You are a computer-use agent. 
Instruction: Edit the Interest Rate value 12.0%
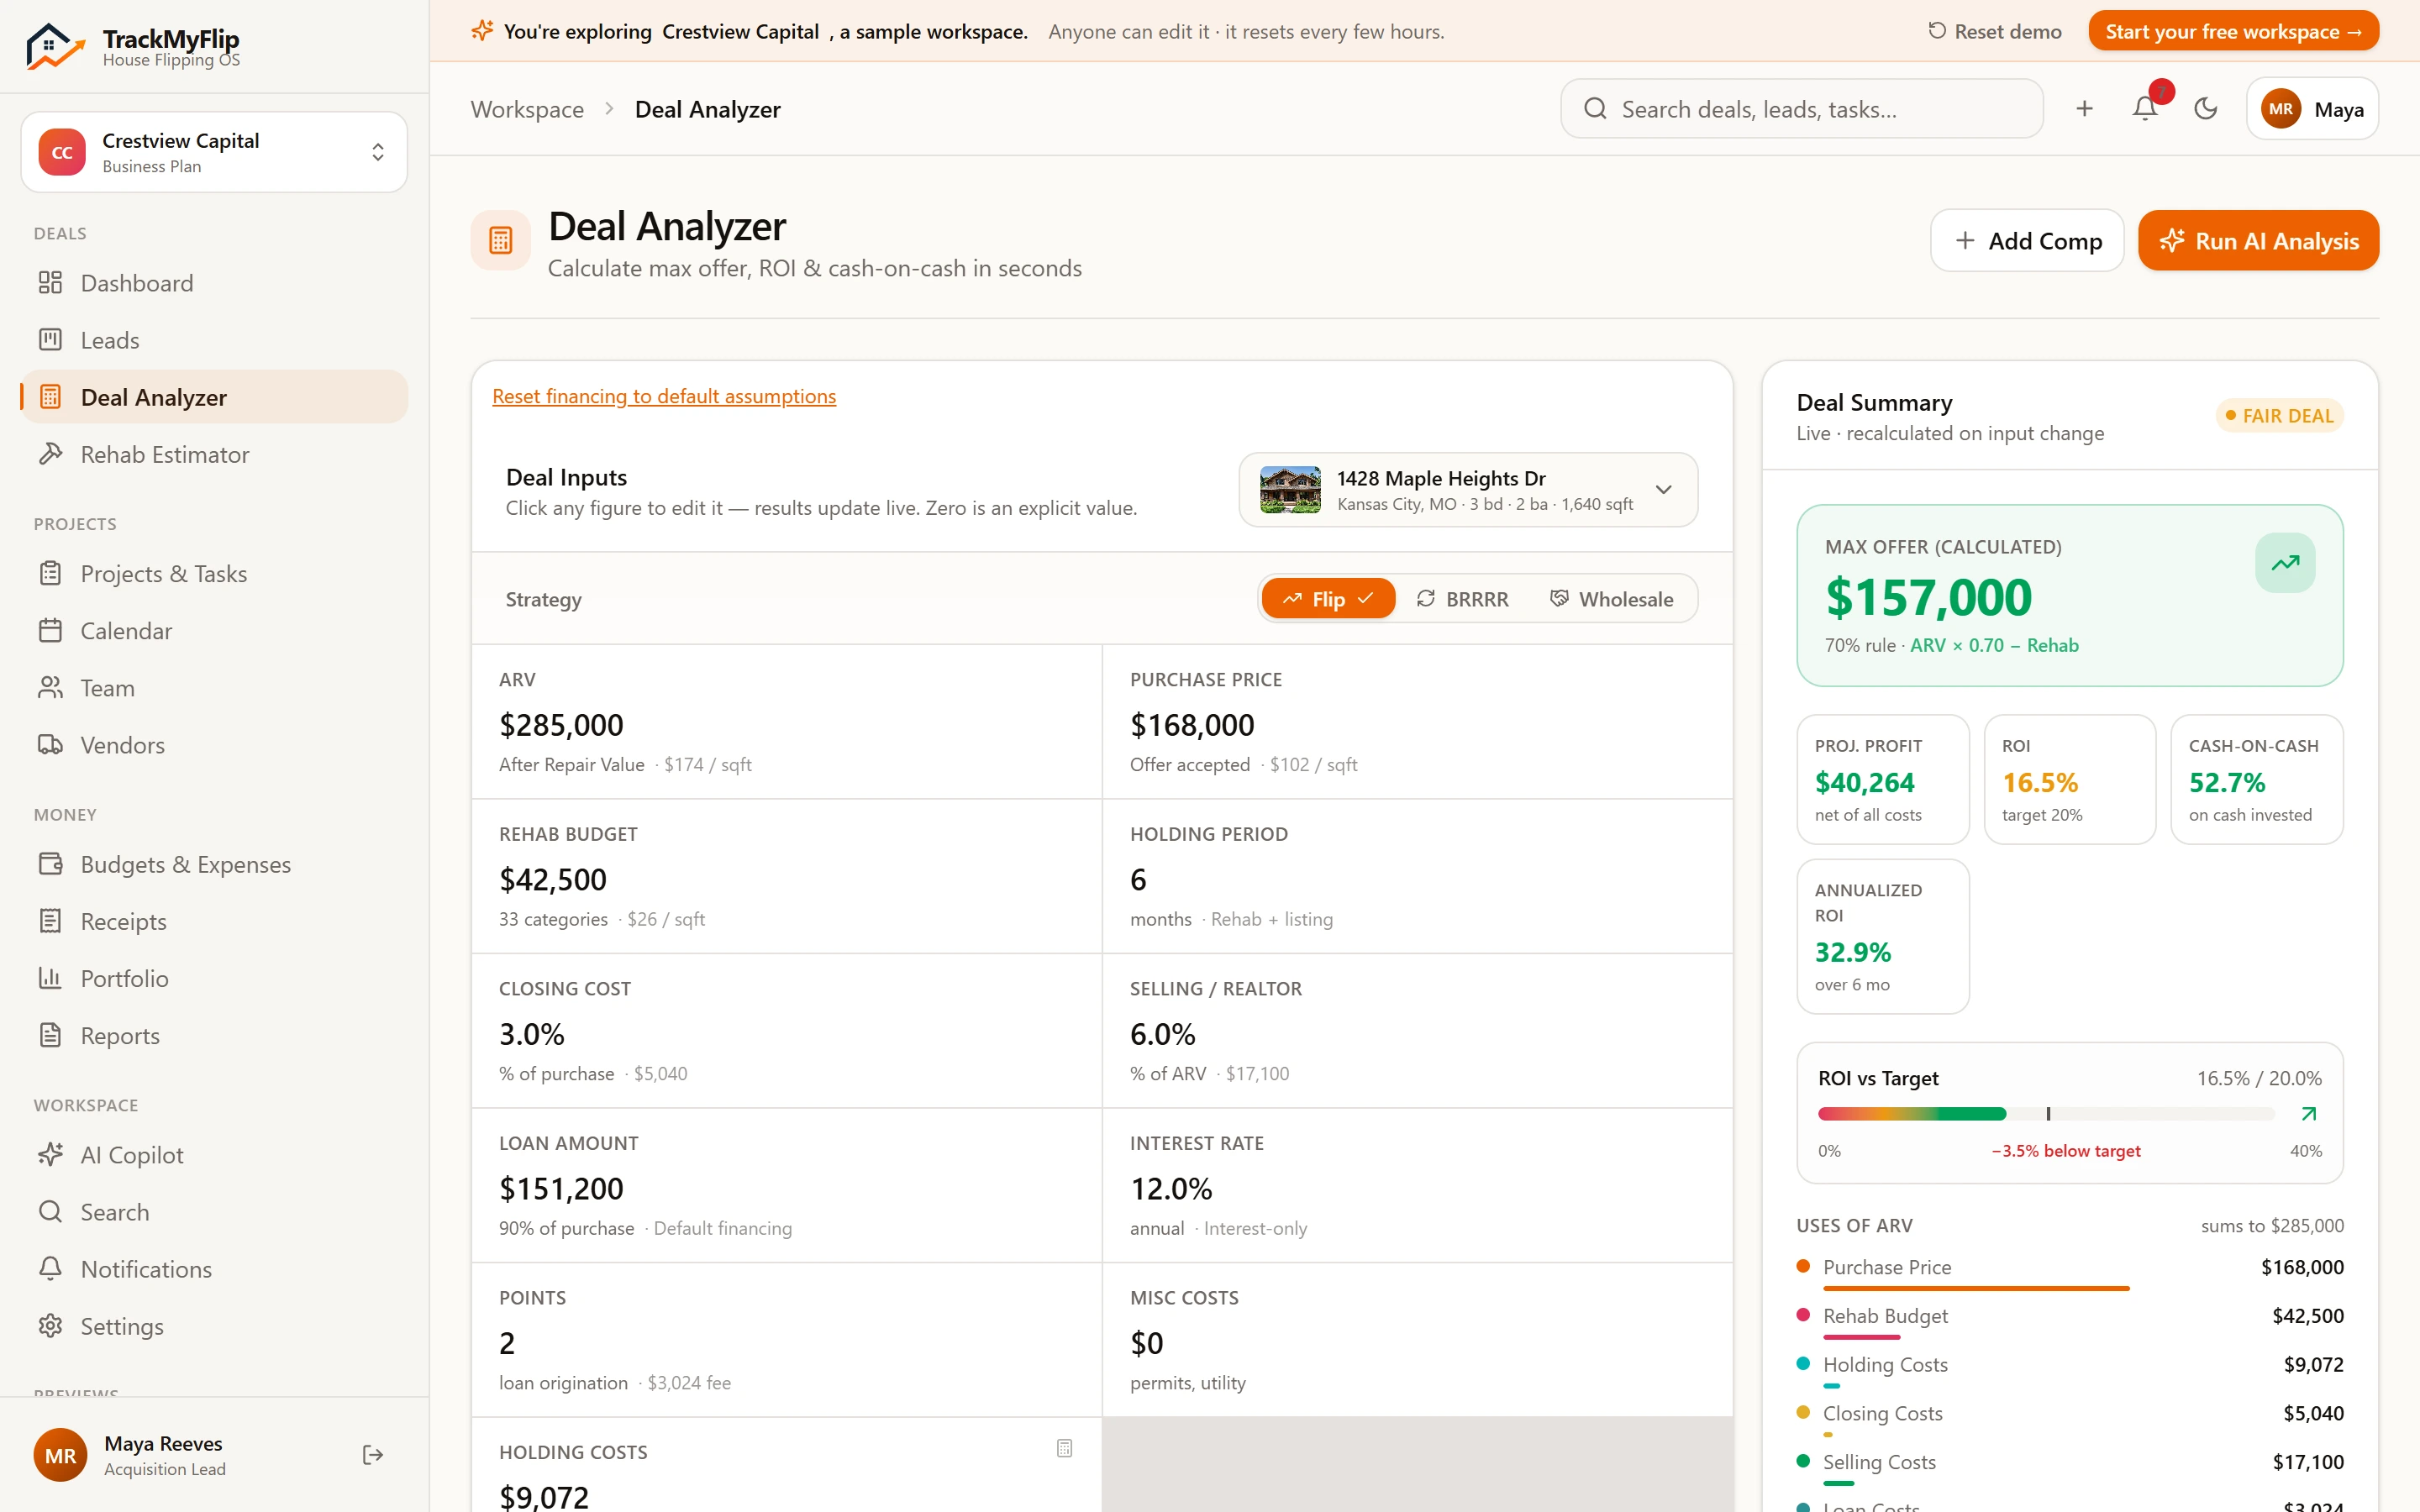pos(1171,1188)
